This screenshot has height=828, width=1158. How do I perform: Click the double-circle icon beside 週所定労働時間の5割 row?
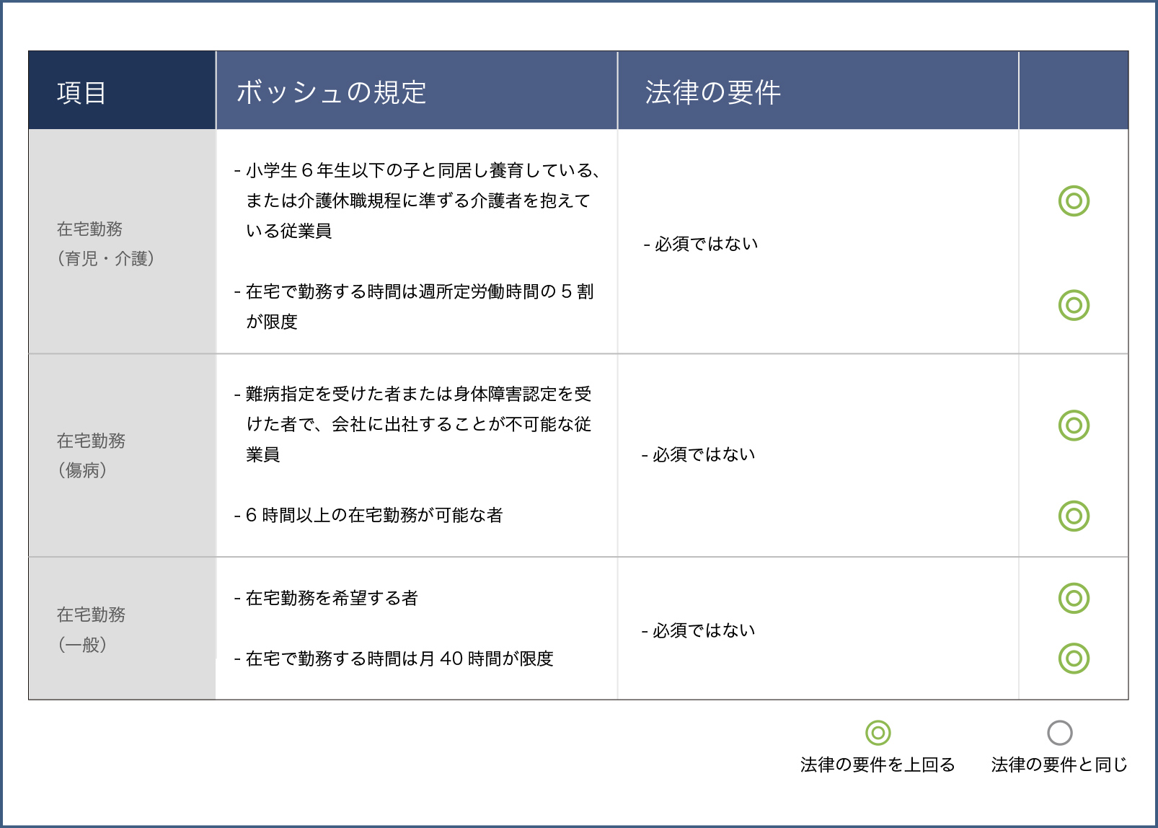[1074, 305]
